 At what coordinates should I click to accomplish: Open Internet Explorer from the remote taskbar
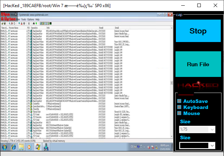[14, 147]
